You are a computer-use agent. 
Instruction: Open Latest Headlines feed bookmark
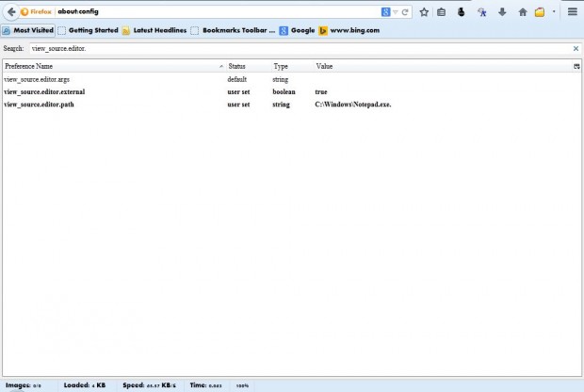154,30
